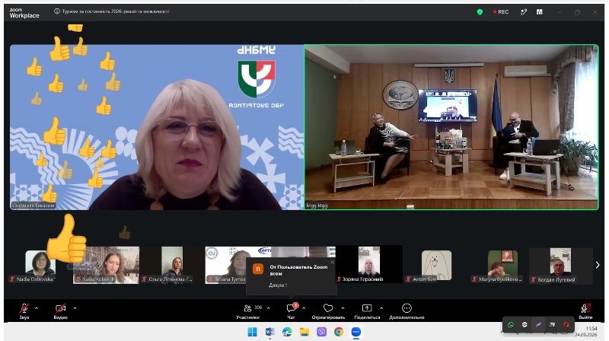The height and width of the screenshot is (341, 609).
Task: Select Зоряна Герасимів participant thumbnail
Action: tap(369, 264)
